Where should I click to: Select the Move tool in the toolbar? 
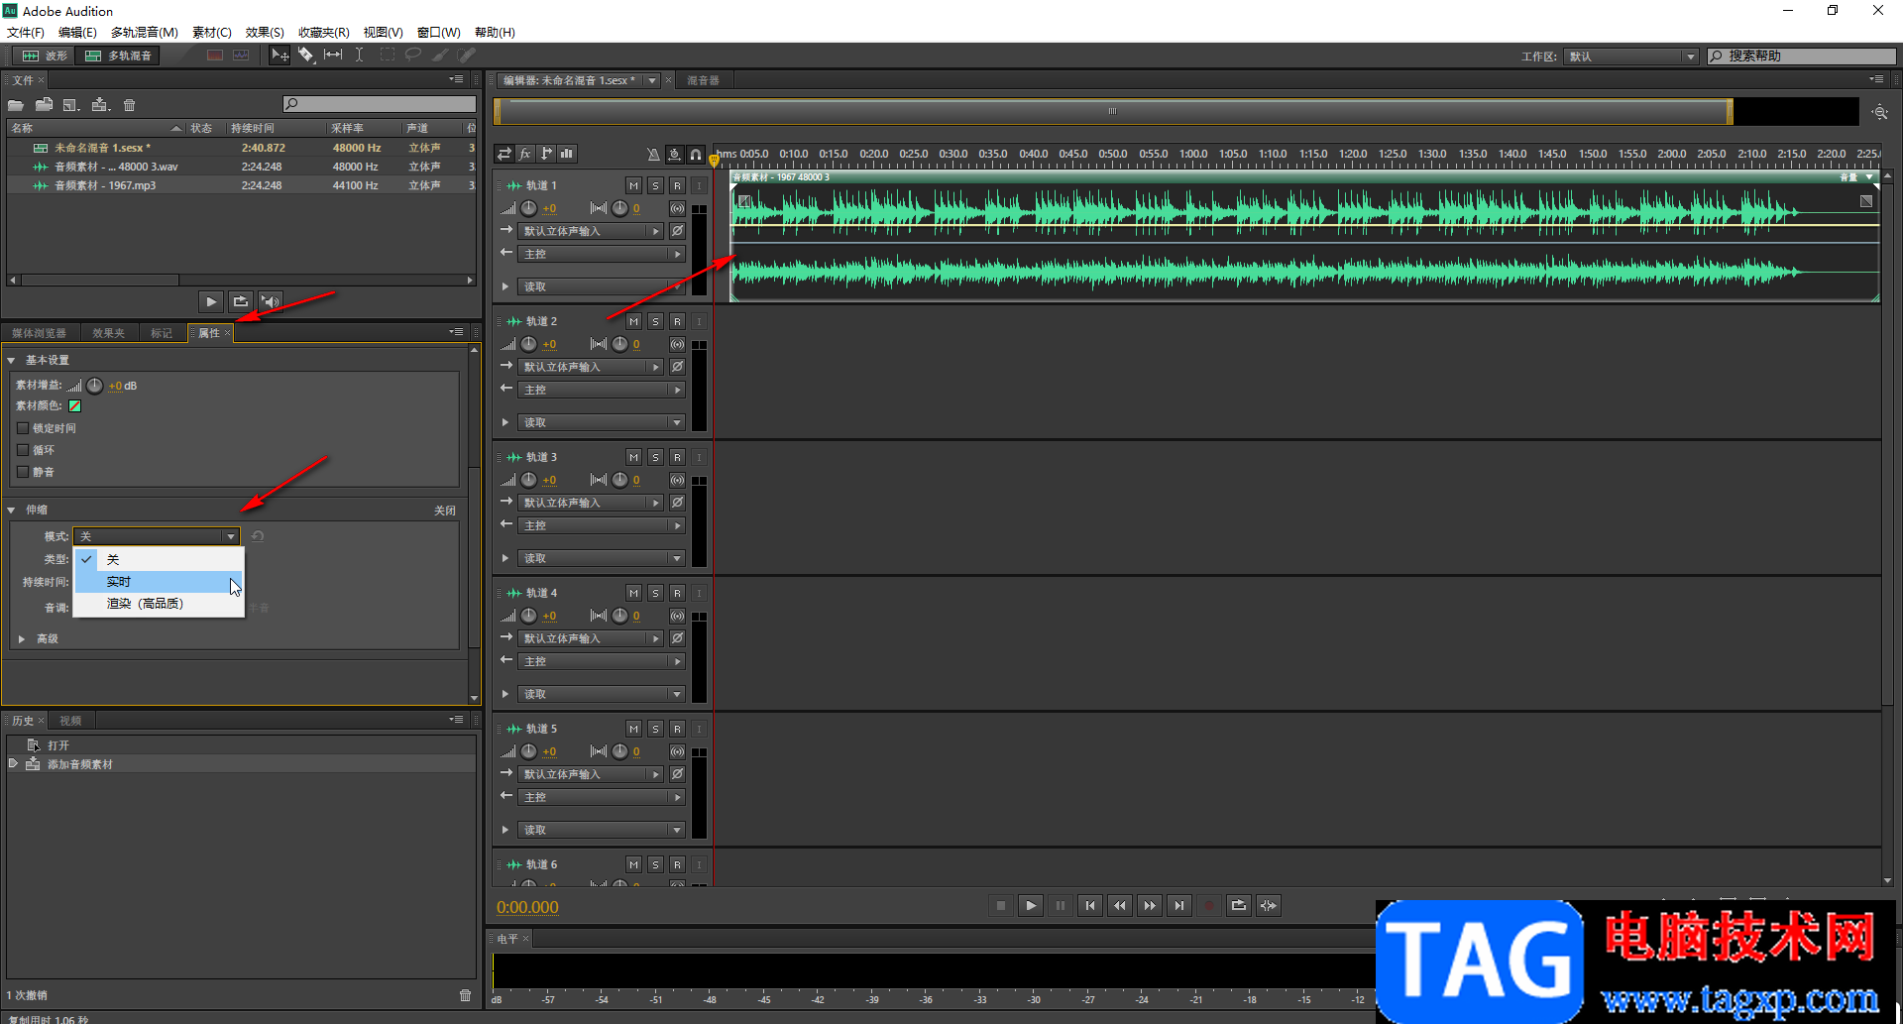(x=280, y=56)
